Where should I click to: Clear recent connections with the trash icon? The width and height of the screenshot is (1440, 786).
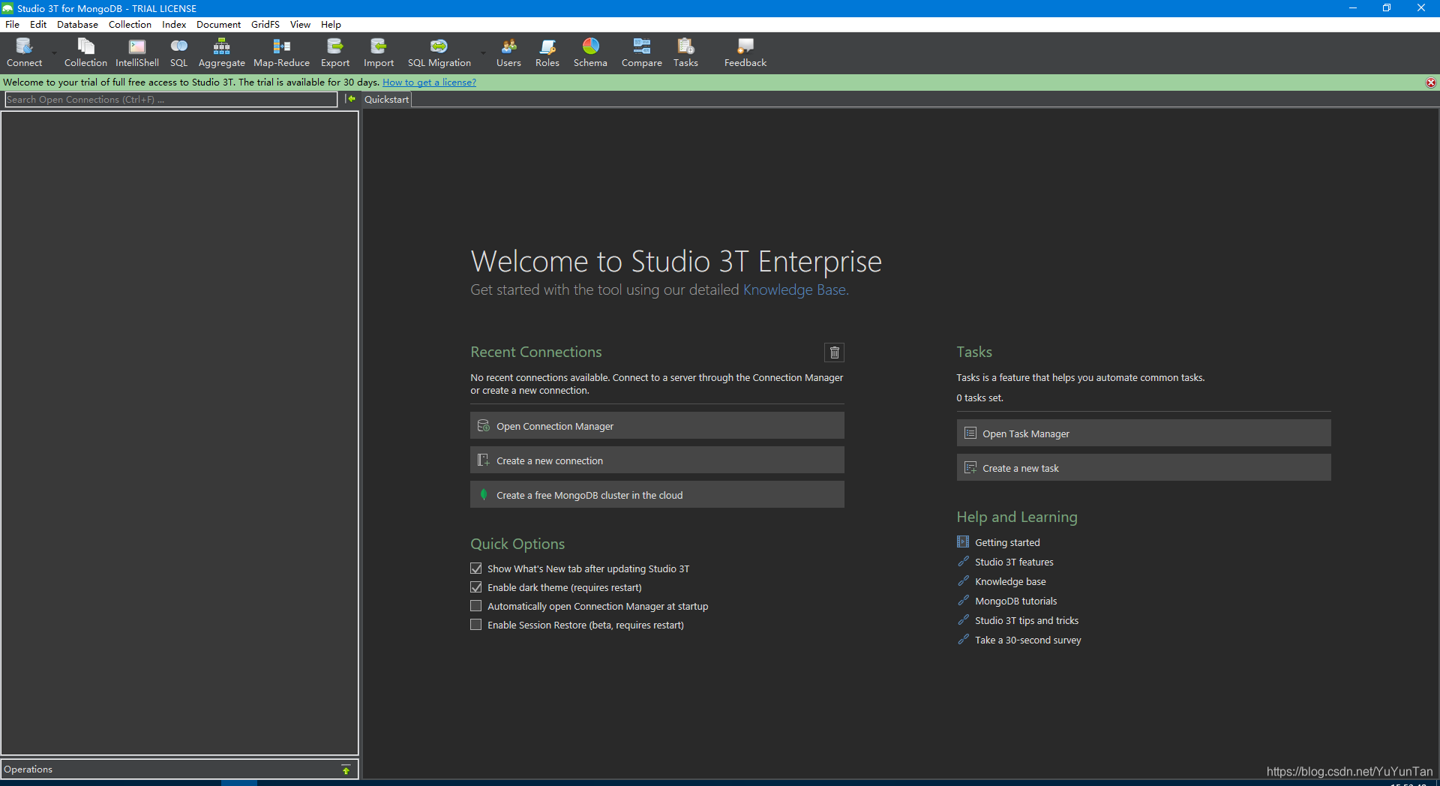tap(834, 352)
